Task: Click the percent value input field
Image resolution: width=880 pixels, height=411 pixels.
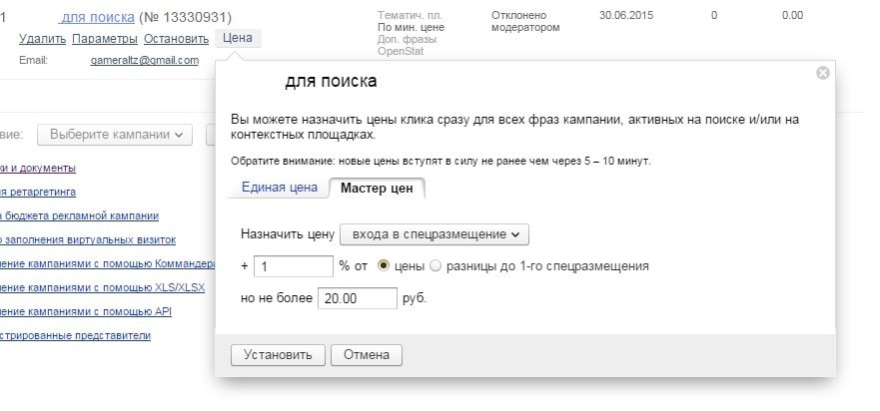Action: pos(294,266)
